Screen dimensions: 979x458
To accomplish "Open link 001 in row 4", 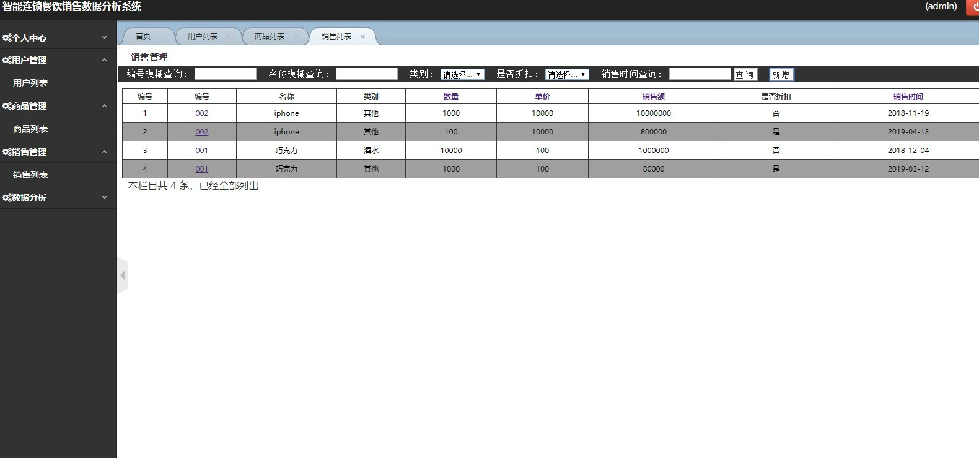I will [x=202, y=169].
